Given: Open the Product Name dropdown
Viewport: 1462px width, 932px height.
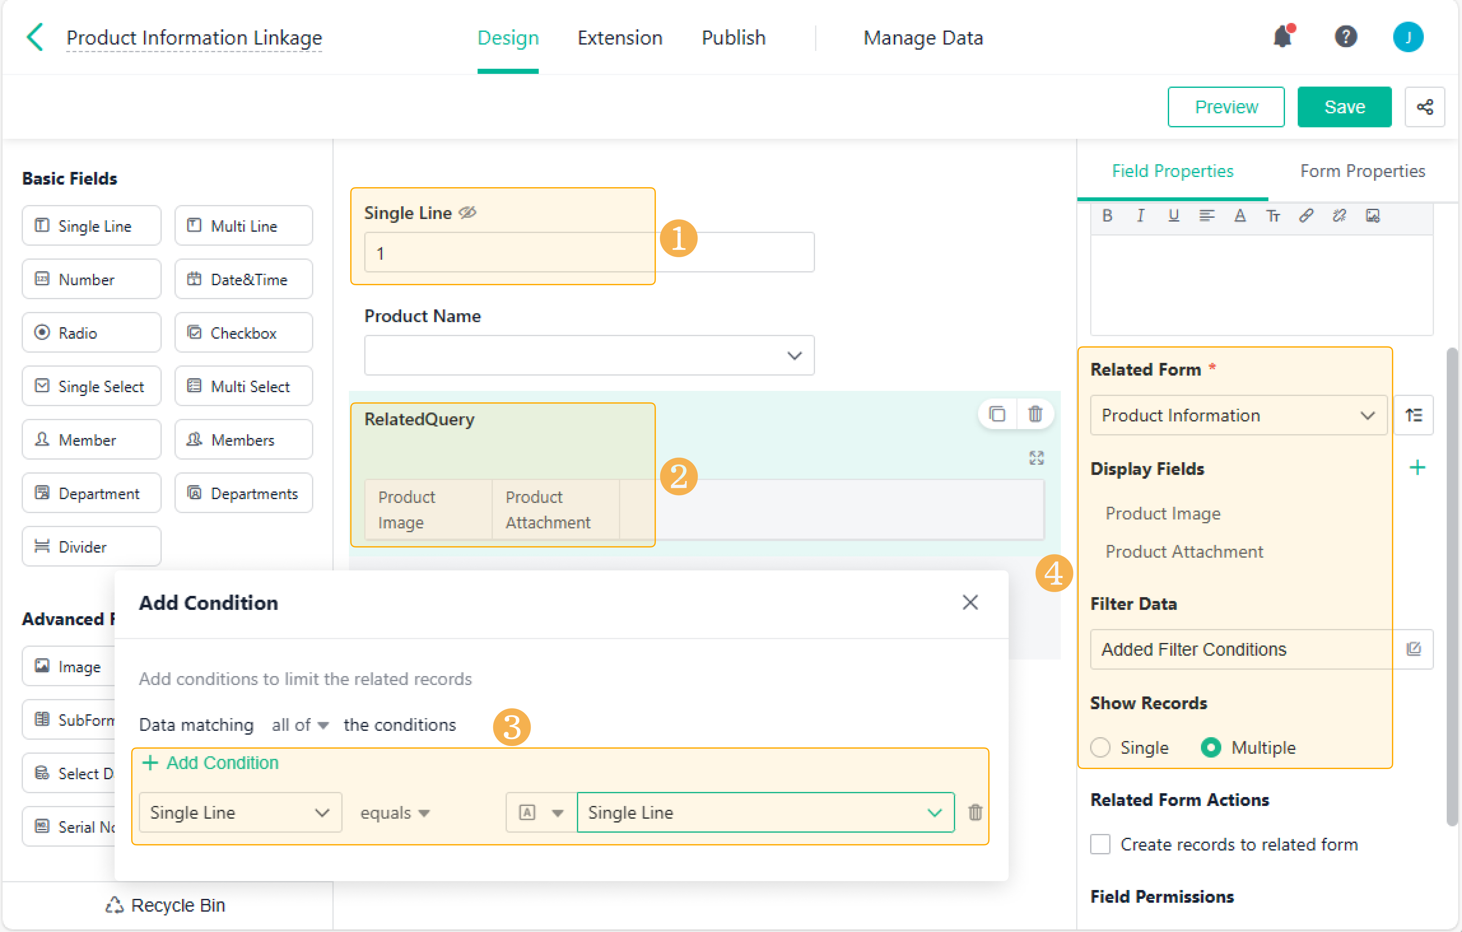Looking at the screenshot, I should click(x=589, y=355).
